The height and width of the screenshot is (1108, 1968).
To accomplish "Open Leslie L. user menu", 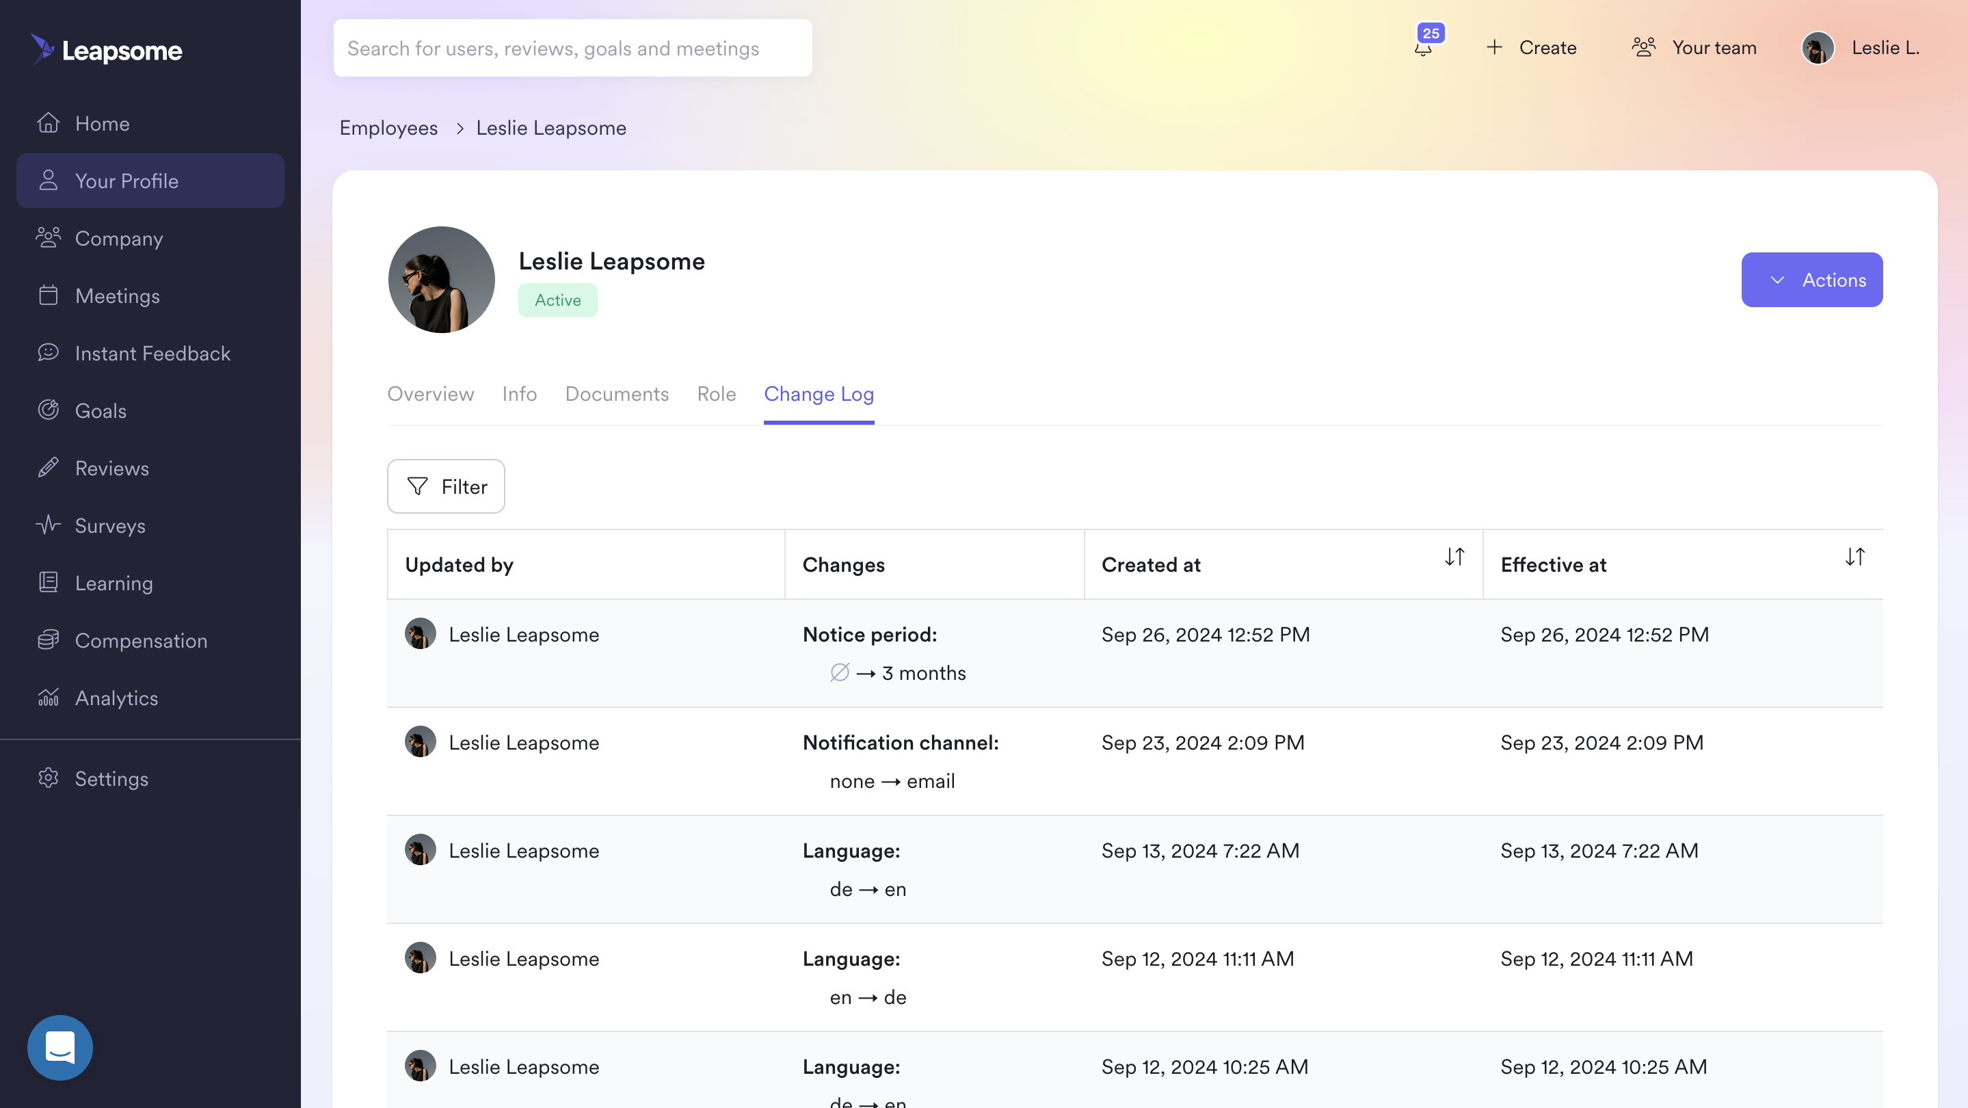I will tap(1860, 47).
